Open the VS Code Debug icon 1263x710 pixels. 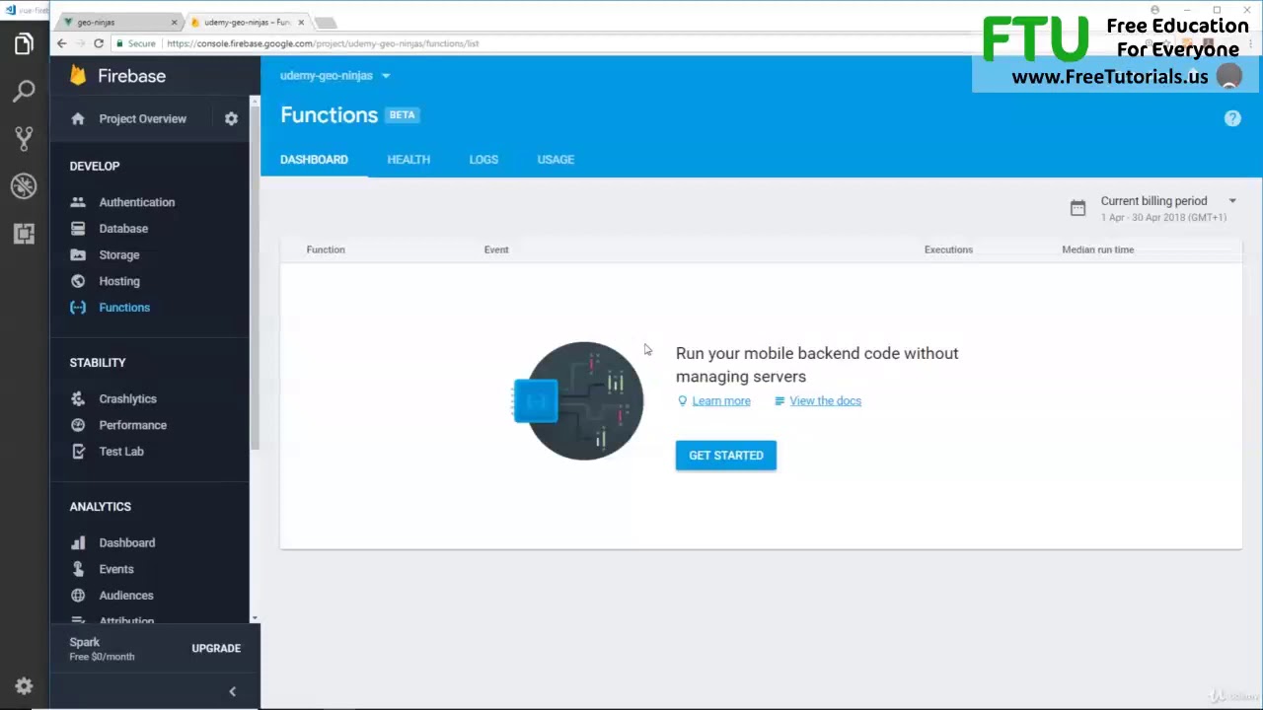(x=24, y=185)
